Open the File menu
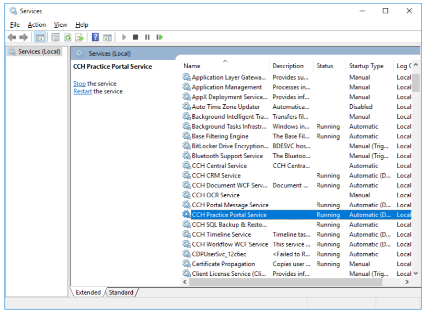 click(x=15, y=25)
